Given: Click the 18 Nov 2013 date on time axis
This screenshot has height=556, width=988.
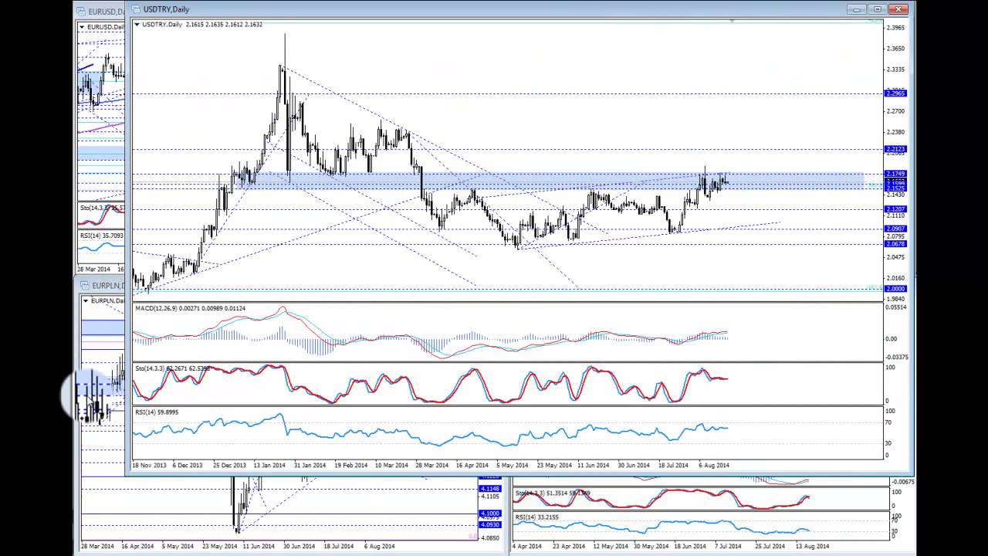Looking at the screenshot, I should coord(150,466).
